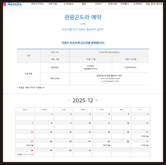Click the [오픈] 12.15 17:00 notice
Image resolution: width=166 pixels, height=165 pixels.
tap(25, 155)
